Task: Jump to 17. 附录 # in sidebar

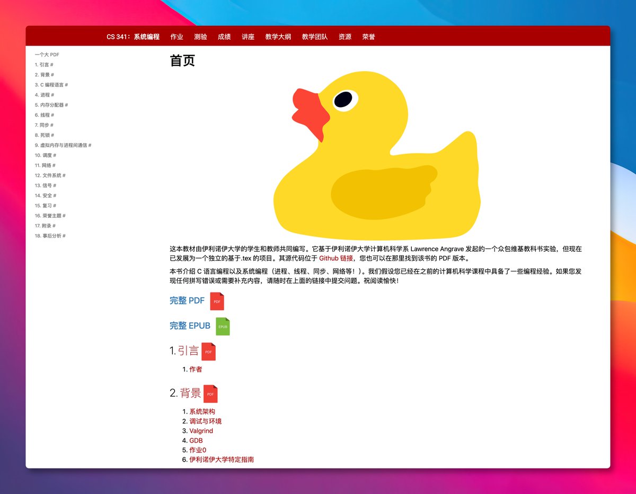Action: tap(45, 226)
